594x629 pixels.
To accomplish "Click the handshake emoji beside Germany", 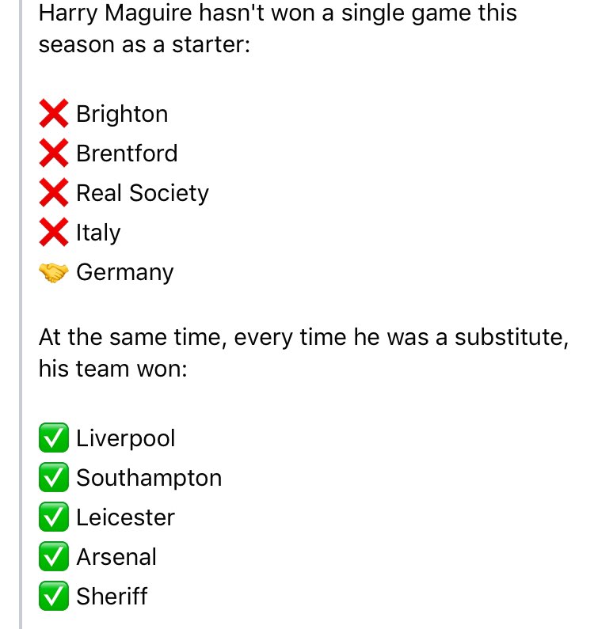I will [x=54, y=273].
